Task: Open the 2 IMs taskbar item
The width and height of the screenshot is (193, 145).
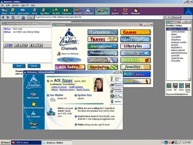Action: pos(26,143)
